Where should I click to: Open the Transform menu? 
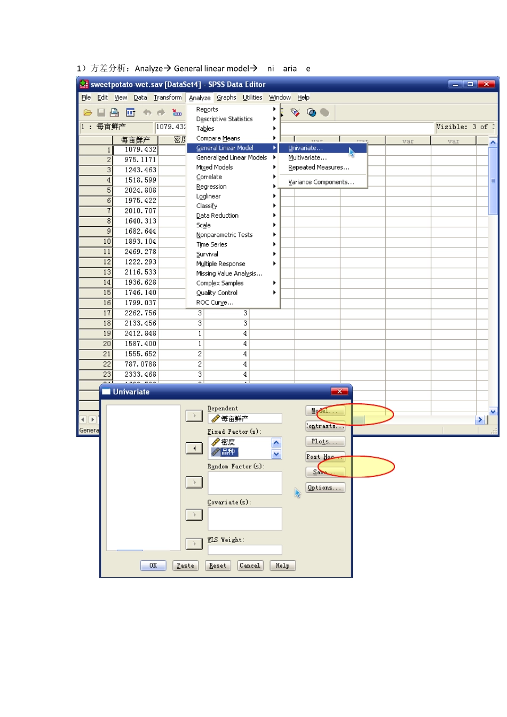(168, 98)
